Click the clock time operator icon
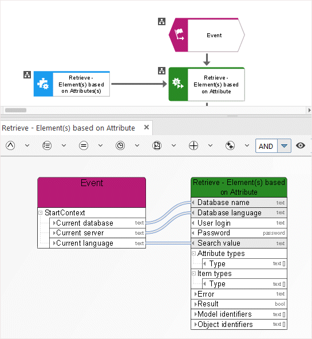The height and width of the screenshot is (339, 312). 120,145
